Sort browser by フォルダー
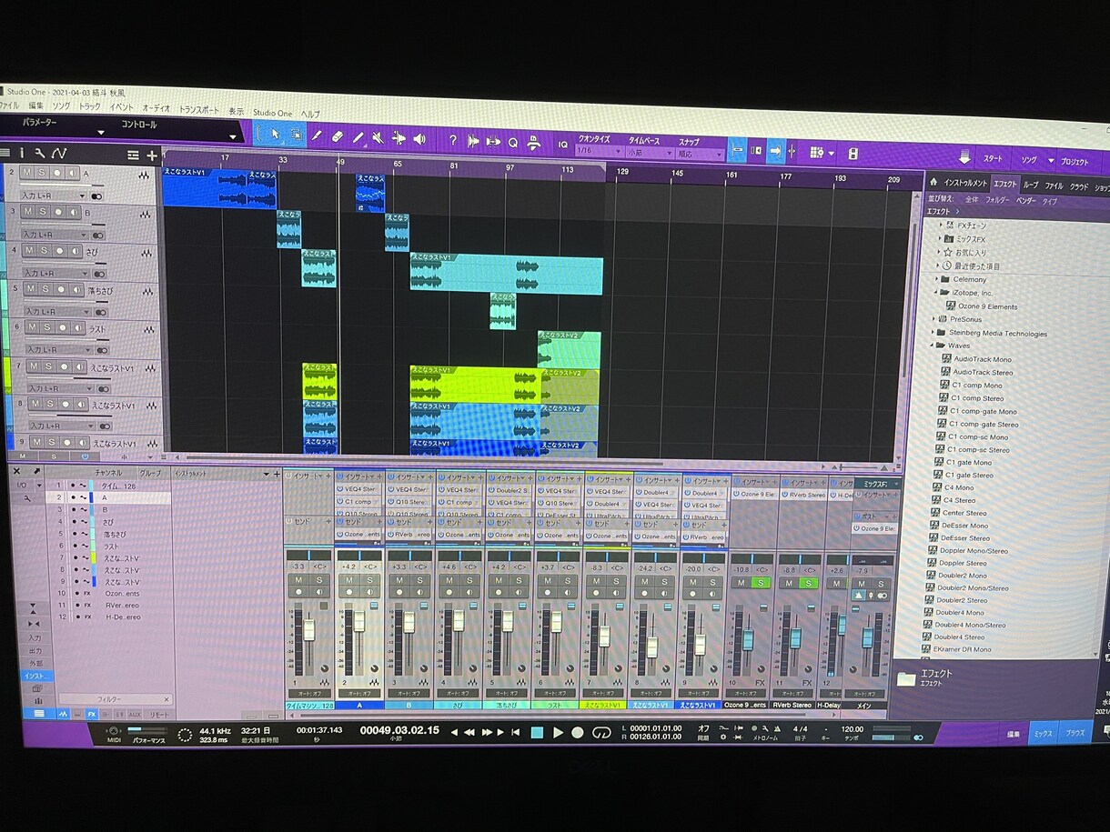 (996, 199)
